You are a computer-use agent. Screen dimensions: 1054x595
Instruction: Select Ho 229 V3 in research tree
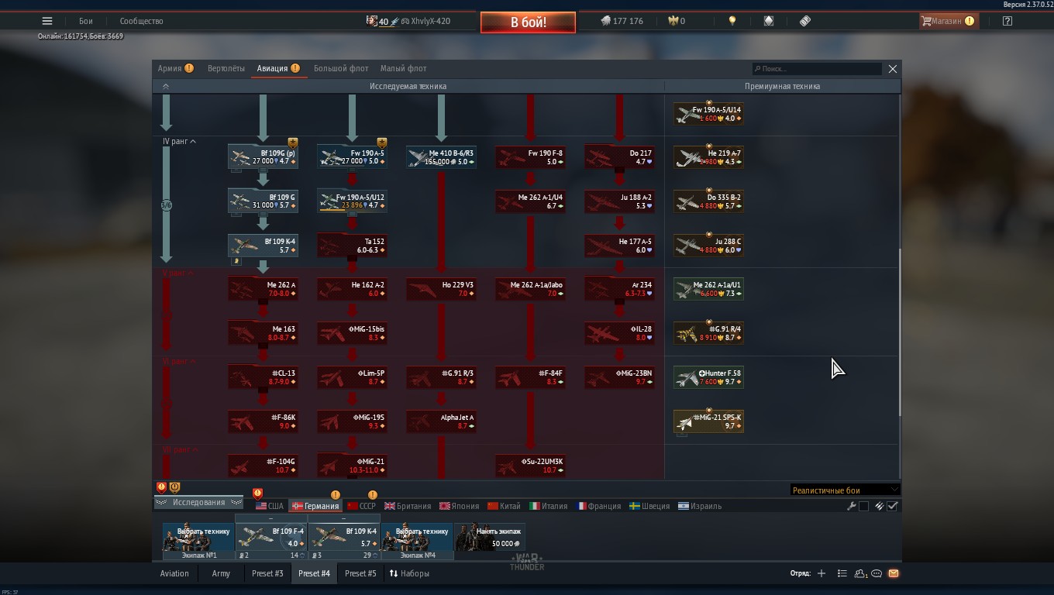tap(441, 289)
